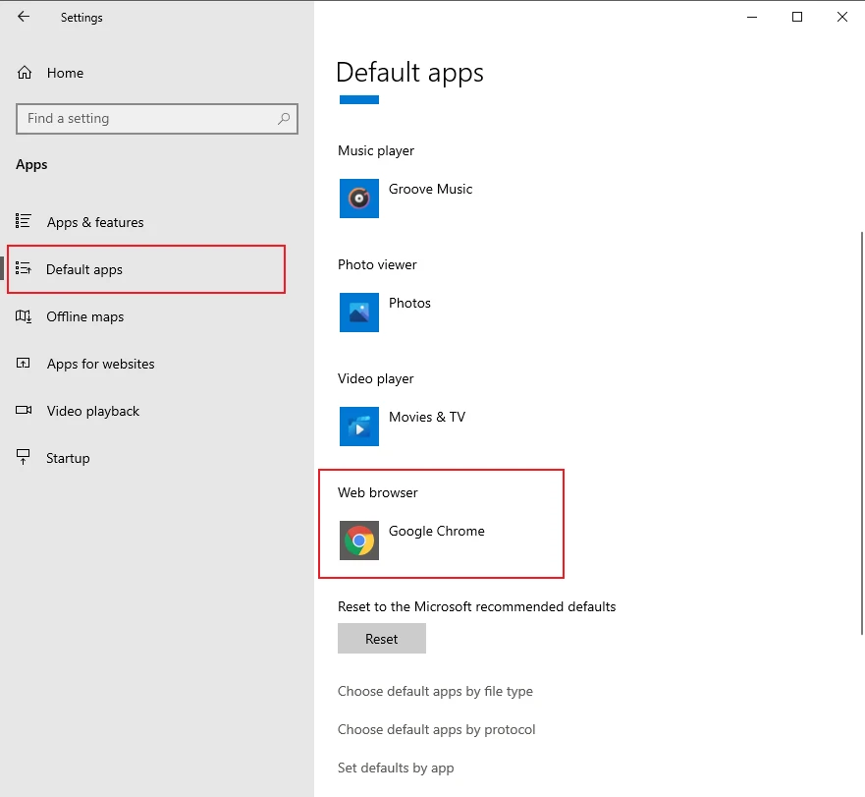
Task: Click the Home house icon
Action: (25, 73)
